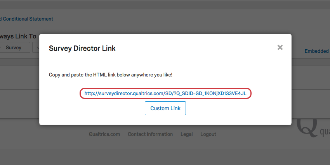This screenshot has height=165, width=330.
Task: Open the dropdown right of Survey
Action: pos(36,48)
